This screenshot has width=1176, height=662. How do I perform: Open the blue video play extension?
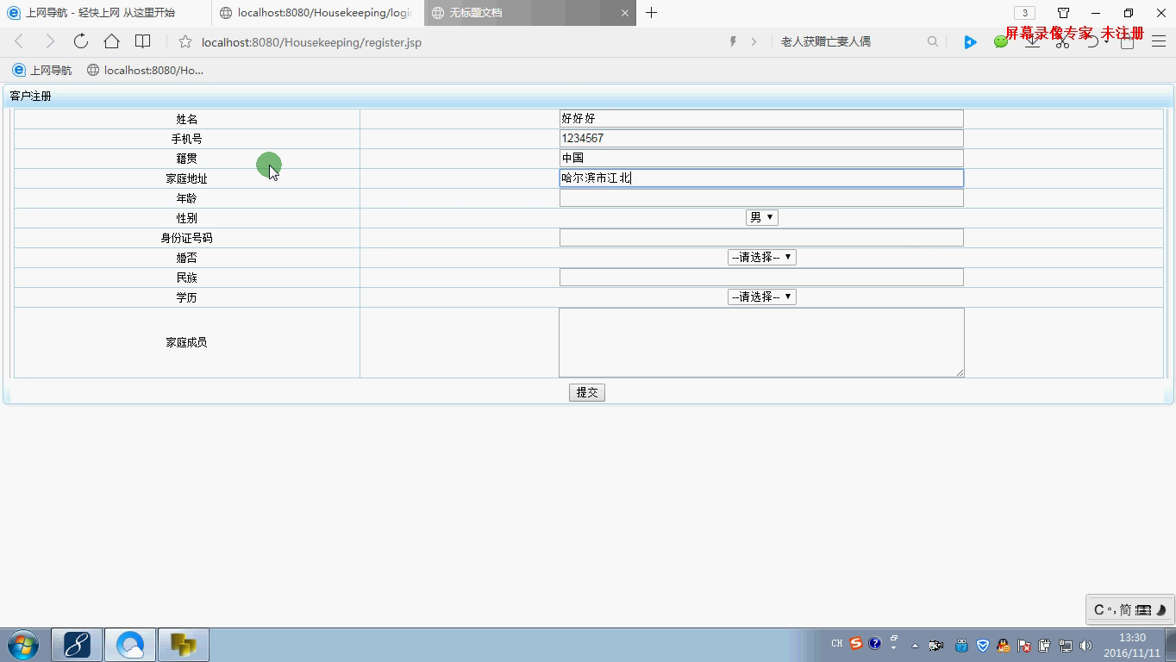point(970,41)
